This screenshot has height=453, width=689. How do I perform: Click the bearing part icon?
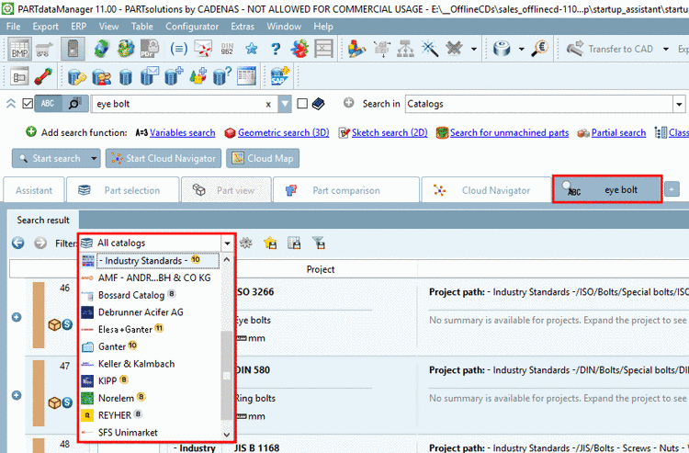pyautogui.click(x=502, y=49)
